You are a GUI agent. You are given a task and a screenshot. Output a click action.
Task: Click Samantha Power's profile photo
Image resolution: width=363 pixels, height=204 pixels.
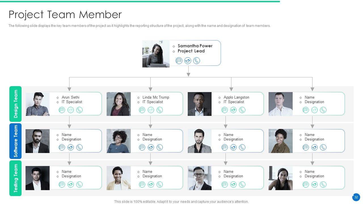(156, 54)
